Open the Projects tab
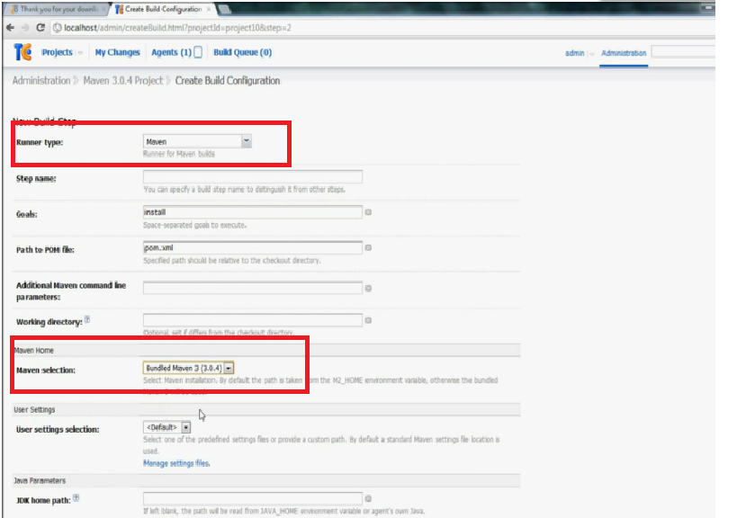 click(57, 52)
